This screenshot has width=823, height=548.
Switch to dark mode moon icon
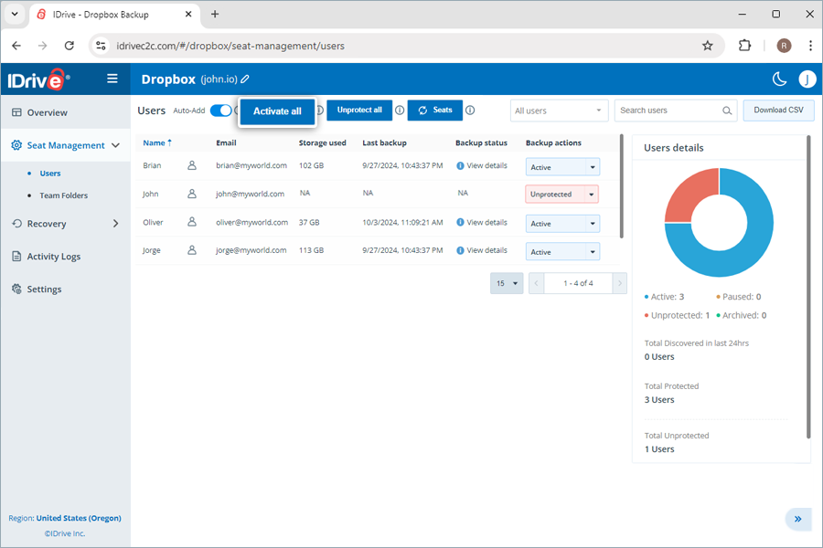(x=779, y=79)
